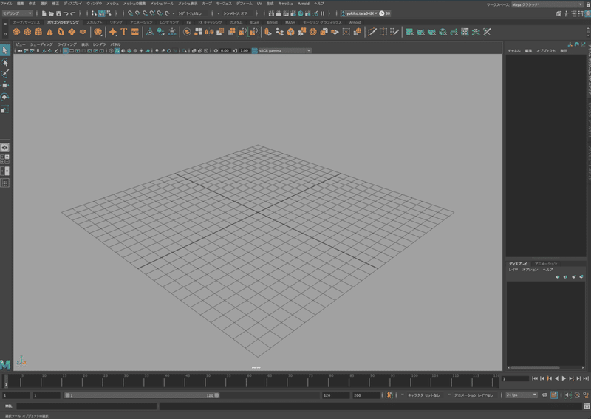Open the viewport シェーディング panel menu

[41, 44]
